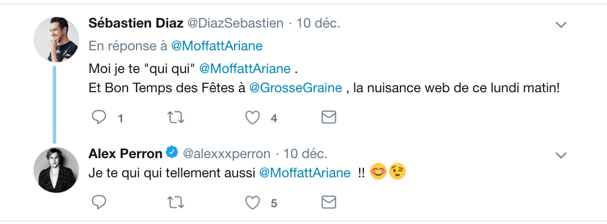The width and height of the screenshot is (607, 224).
Task: Open the Sébastien Diaz profile name link
Action: 136,23
